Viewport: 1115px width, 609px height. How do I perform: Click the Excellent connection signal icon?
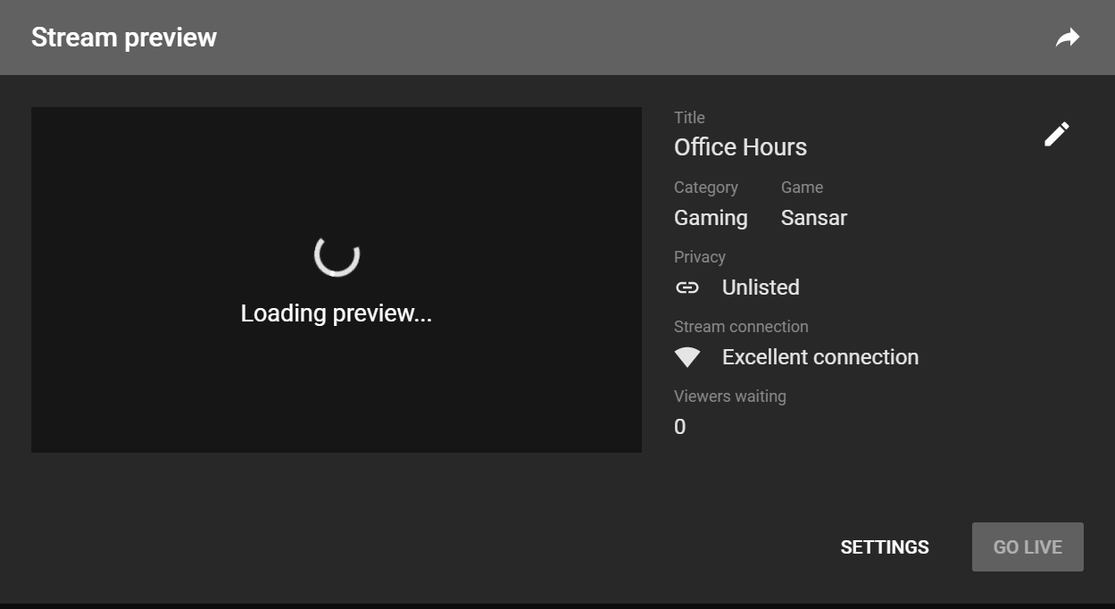pos(687,356)
